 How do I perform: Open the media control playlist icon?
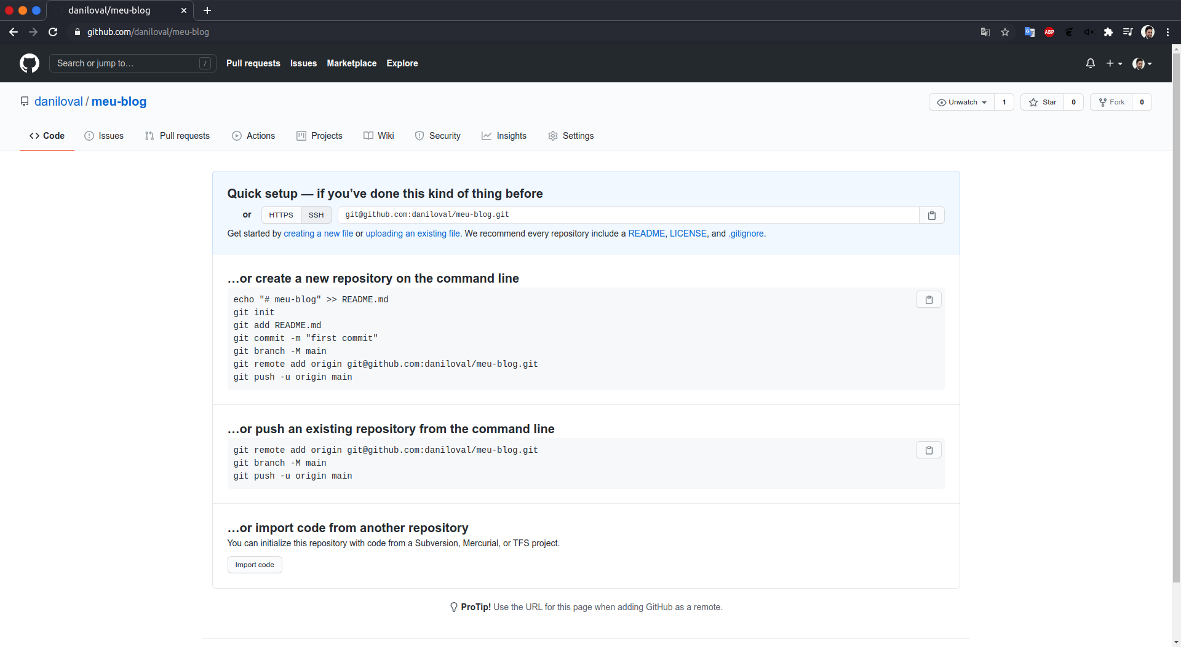1127,32
